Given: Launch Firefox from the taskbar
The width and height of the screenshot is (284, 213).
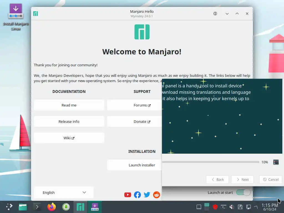Looking at the screenshot, I should click(52, 207).
